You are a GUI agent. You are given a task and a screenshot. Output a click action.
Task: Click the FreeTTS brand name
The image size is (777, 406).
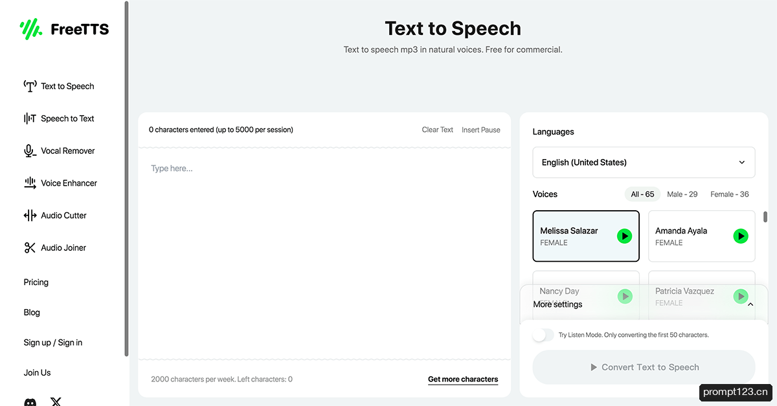pyautogui.click(x=80, y=29)
